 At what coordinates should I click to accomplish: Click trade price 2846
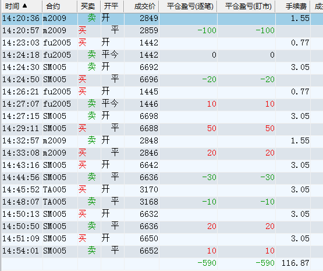pyautogui.click(x=149, y=153)
